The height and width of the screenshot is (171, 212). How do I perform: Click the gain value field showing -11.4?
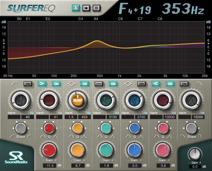50,166
